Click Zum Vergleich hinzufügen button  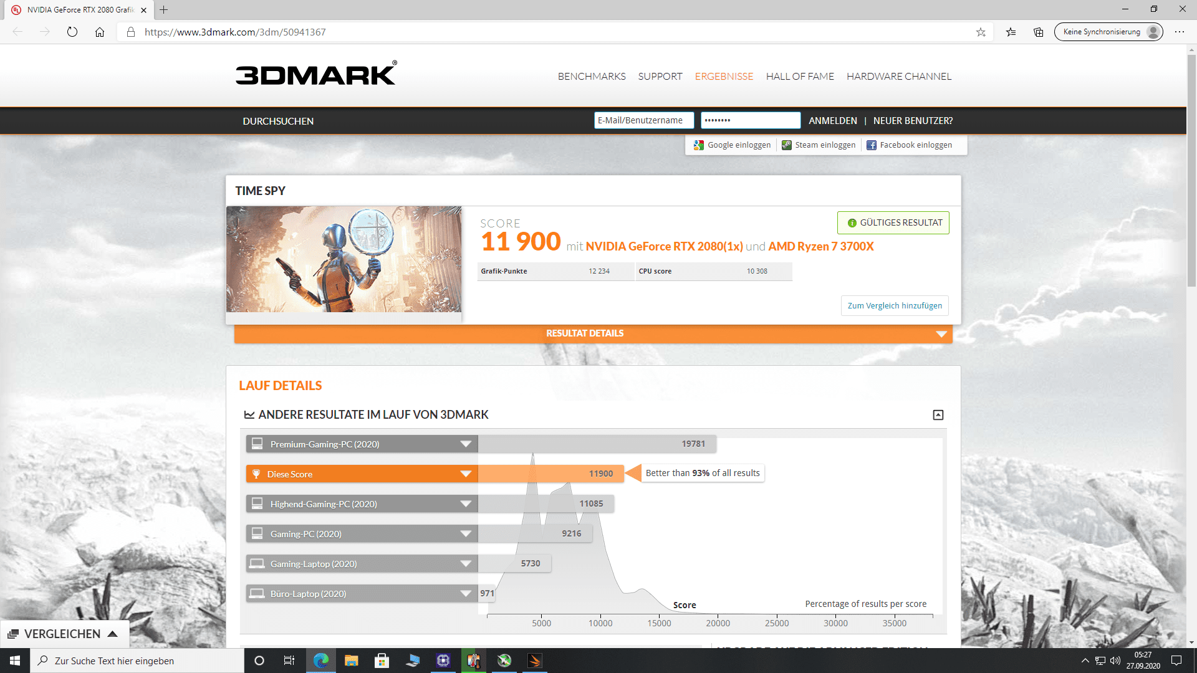[894, 306]
